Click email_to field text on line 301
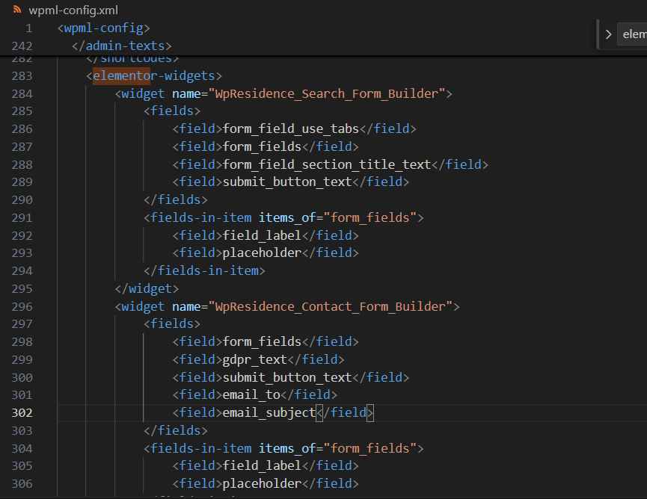This screenshot has height=499, width=647. pyautogui.click(x=251, y=394)
